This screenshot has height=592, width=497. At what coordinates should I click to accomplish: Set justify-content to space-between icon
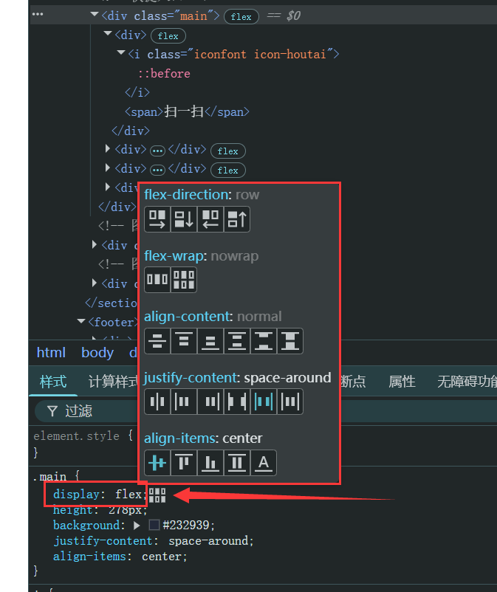tap(237, 402)
